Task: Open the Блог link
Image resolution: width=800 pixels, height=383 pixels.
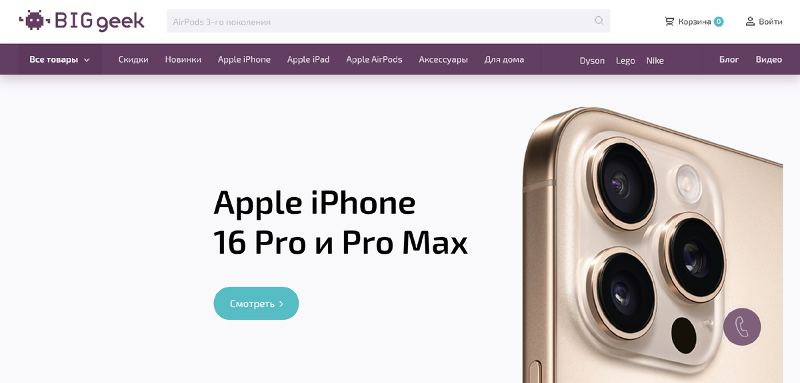Action: coord(729,59)
